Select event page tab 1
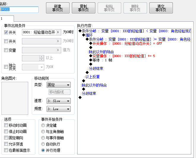Image resolution: width=196 pixels, height=158 pixels. tap(7, 19)
